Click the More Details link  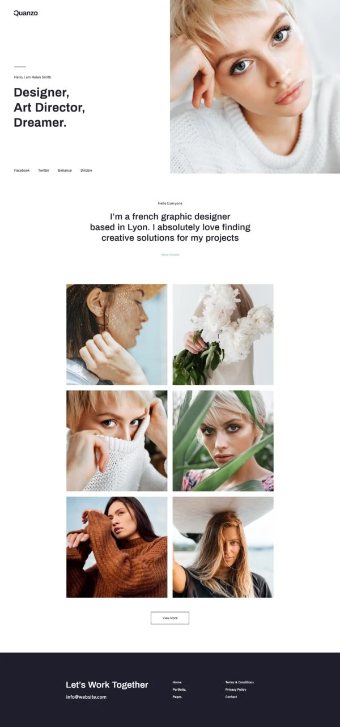tap(170, 254)
